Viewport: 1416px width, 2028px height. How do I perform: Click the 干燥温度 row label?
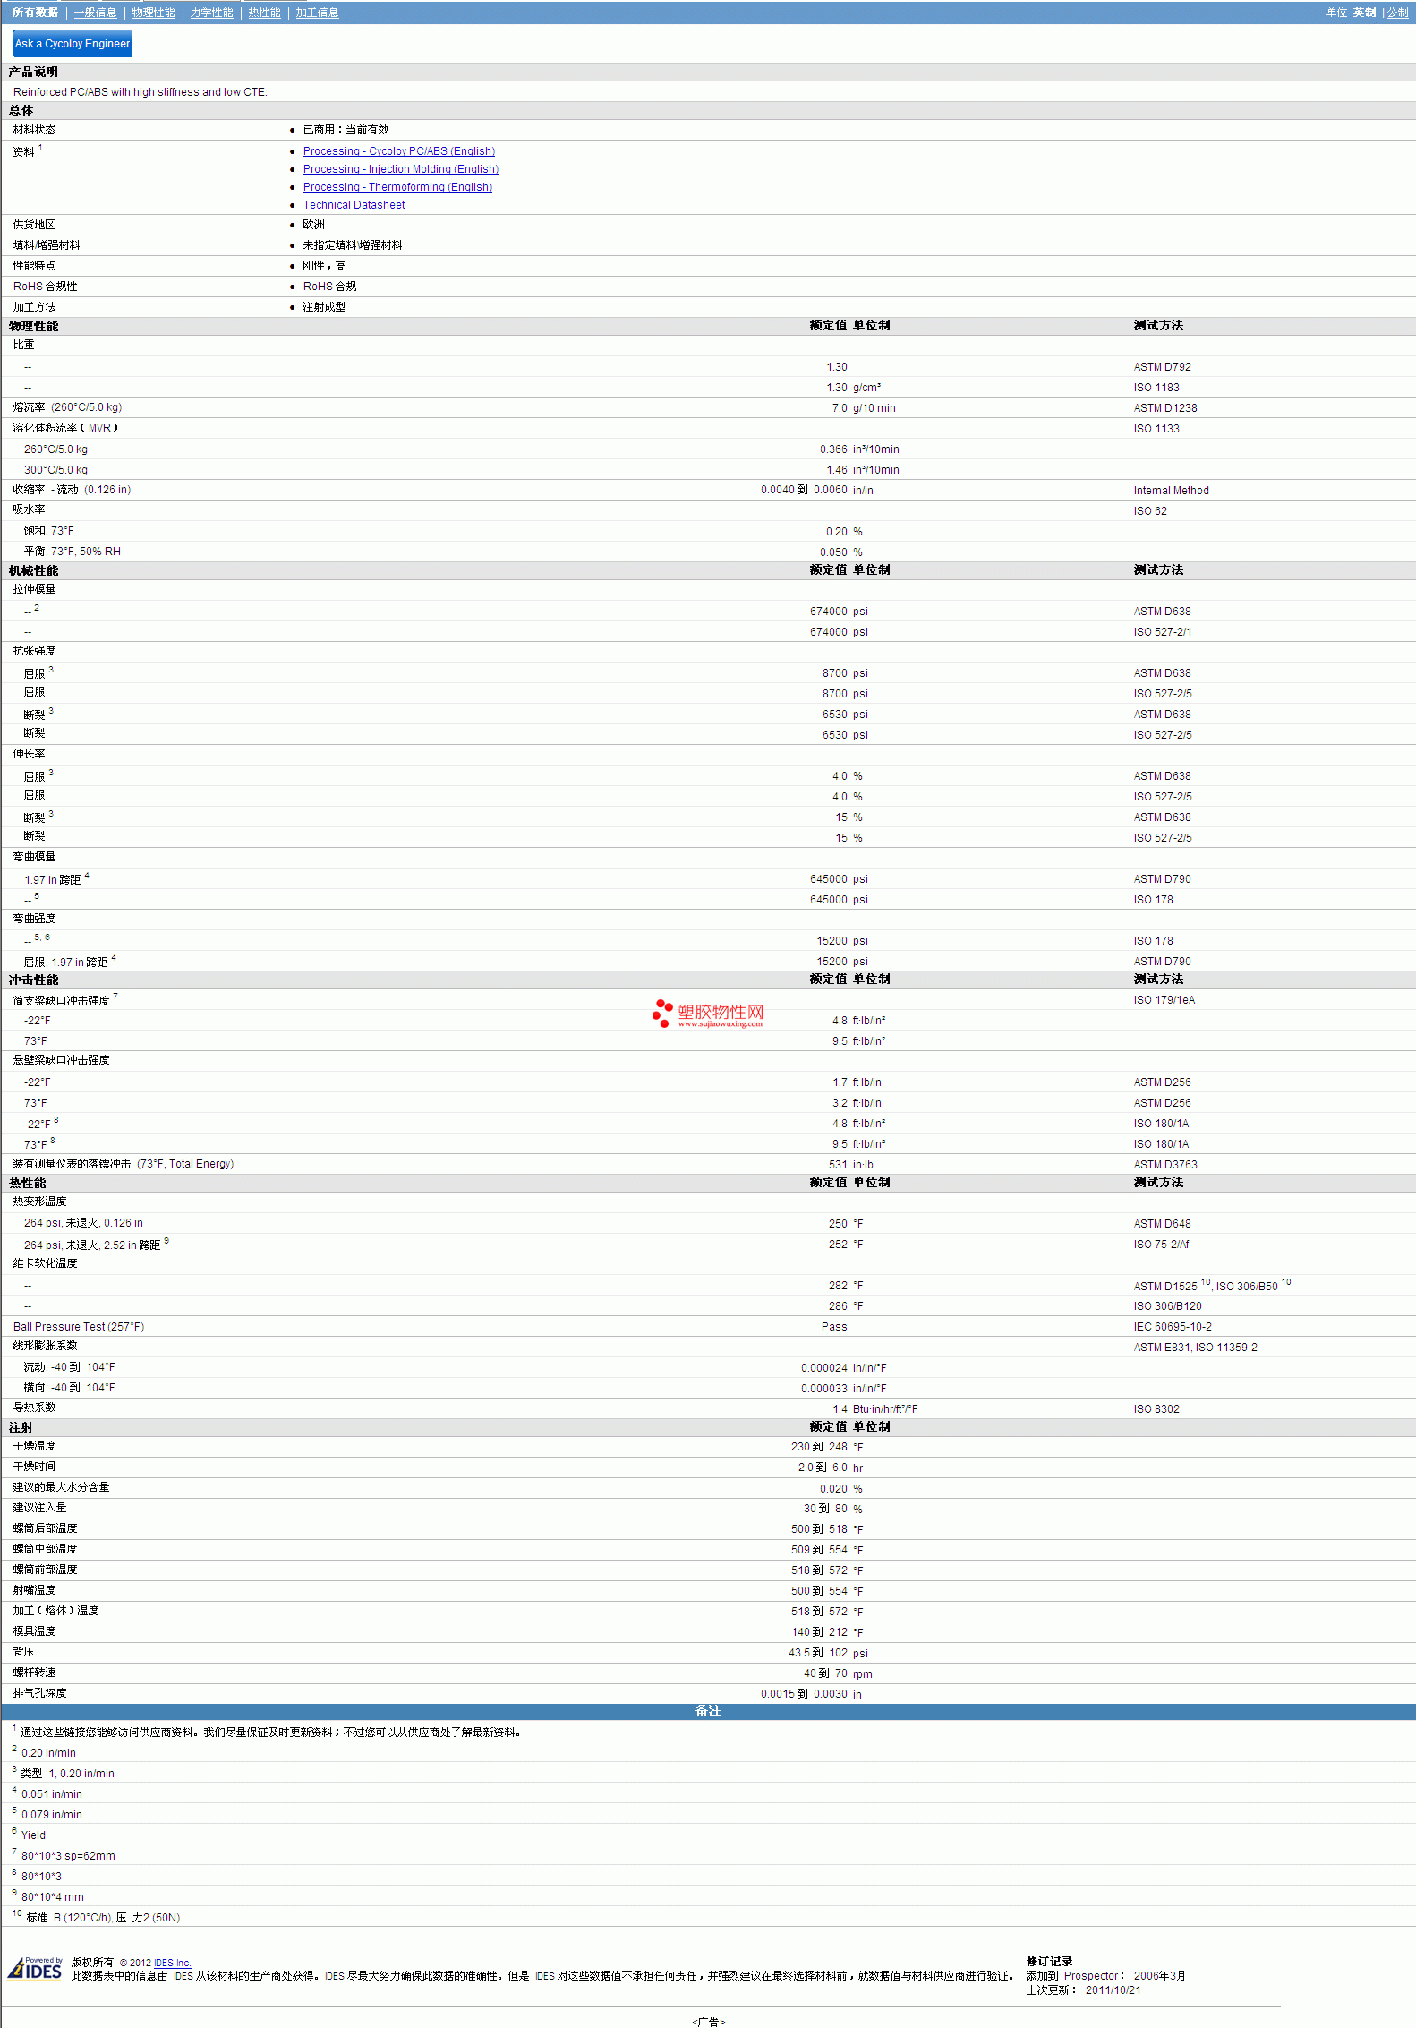(x=34, y=1446)
